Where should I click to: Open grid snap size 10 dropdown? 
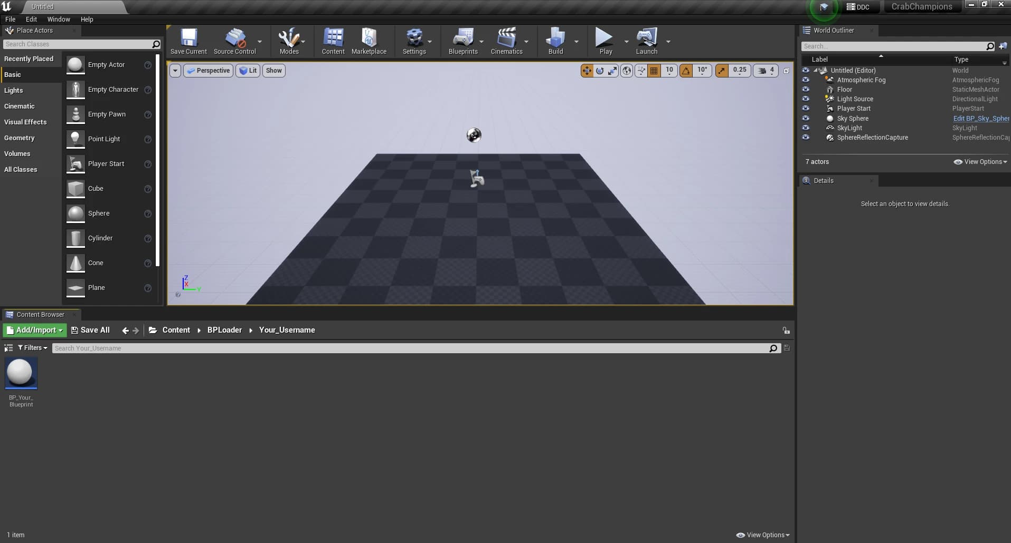click(669, 71)
